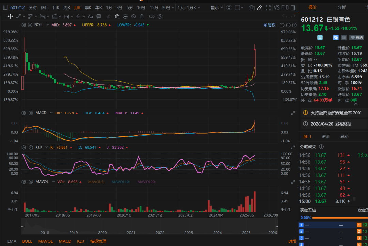Toggle the left sidebar panel icon
This screenshot has width=368, height=246.
click(x=5, y=7)
